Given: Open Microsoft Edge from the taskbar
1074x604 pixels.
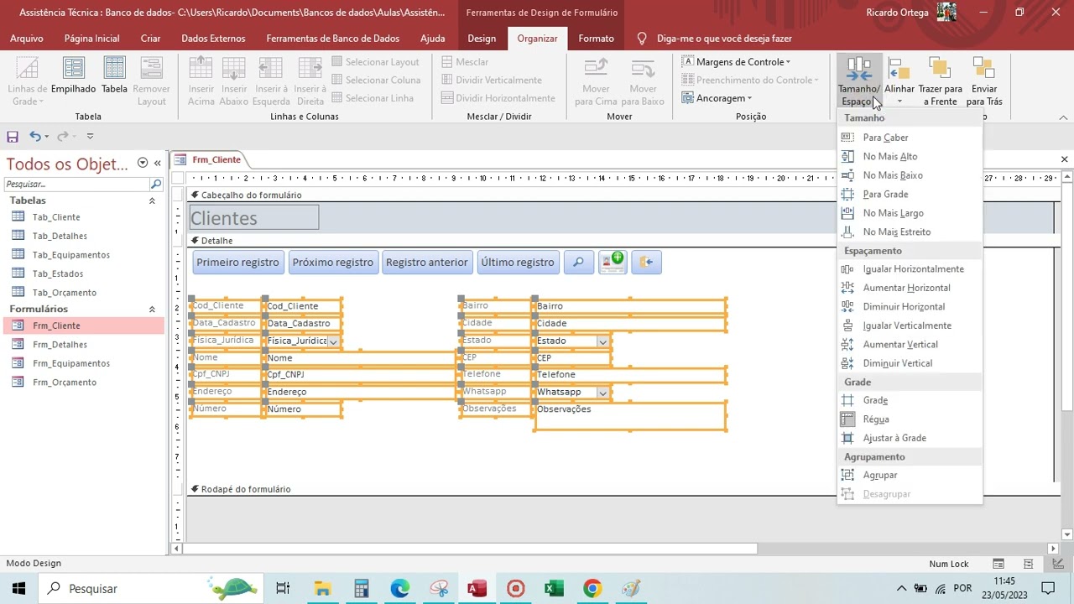Looking at the screenshot, I should tap(399, 588).
